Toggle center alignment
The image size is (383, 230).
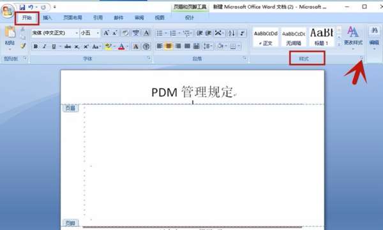(x=169, y=46)
